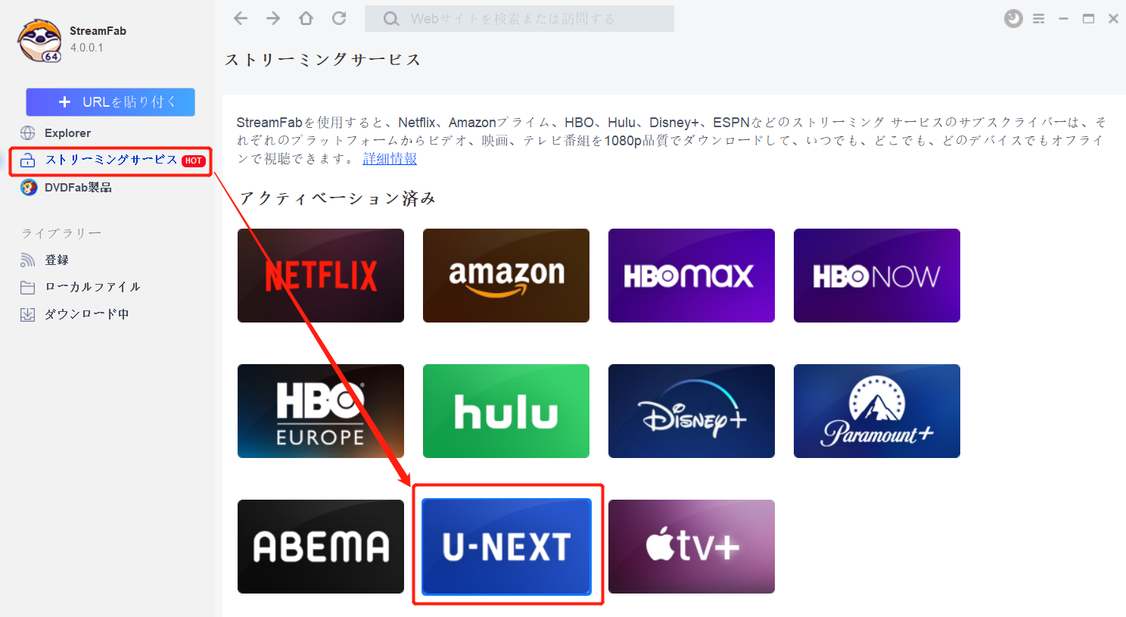Open the Paramount+ service tile
Screen dimensions: 1126x617
877,411
